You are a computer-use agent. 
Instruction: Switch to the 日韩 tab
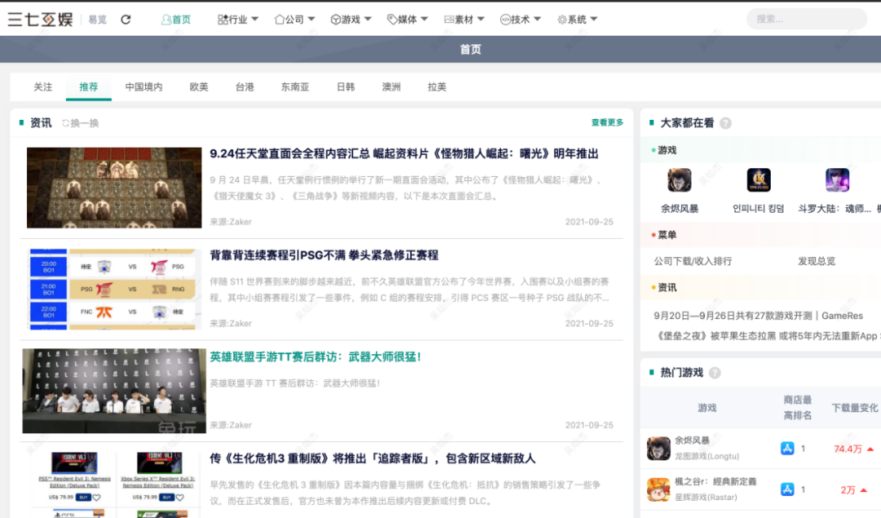pyautogui.click(x=346, y=87)
